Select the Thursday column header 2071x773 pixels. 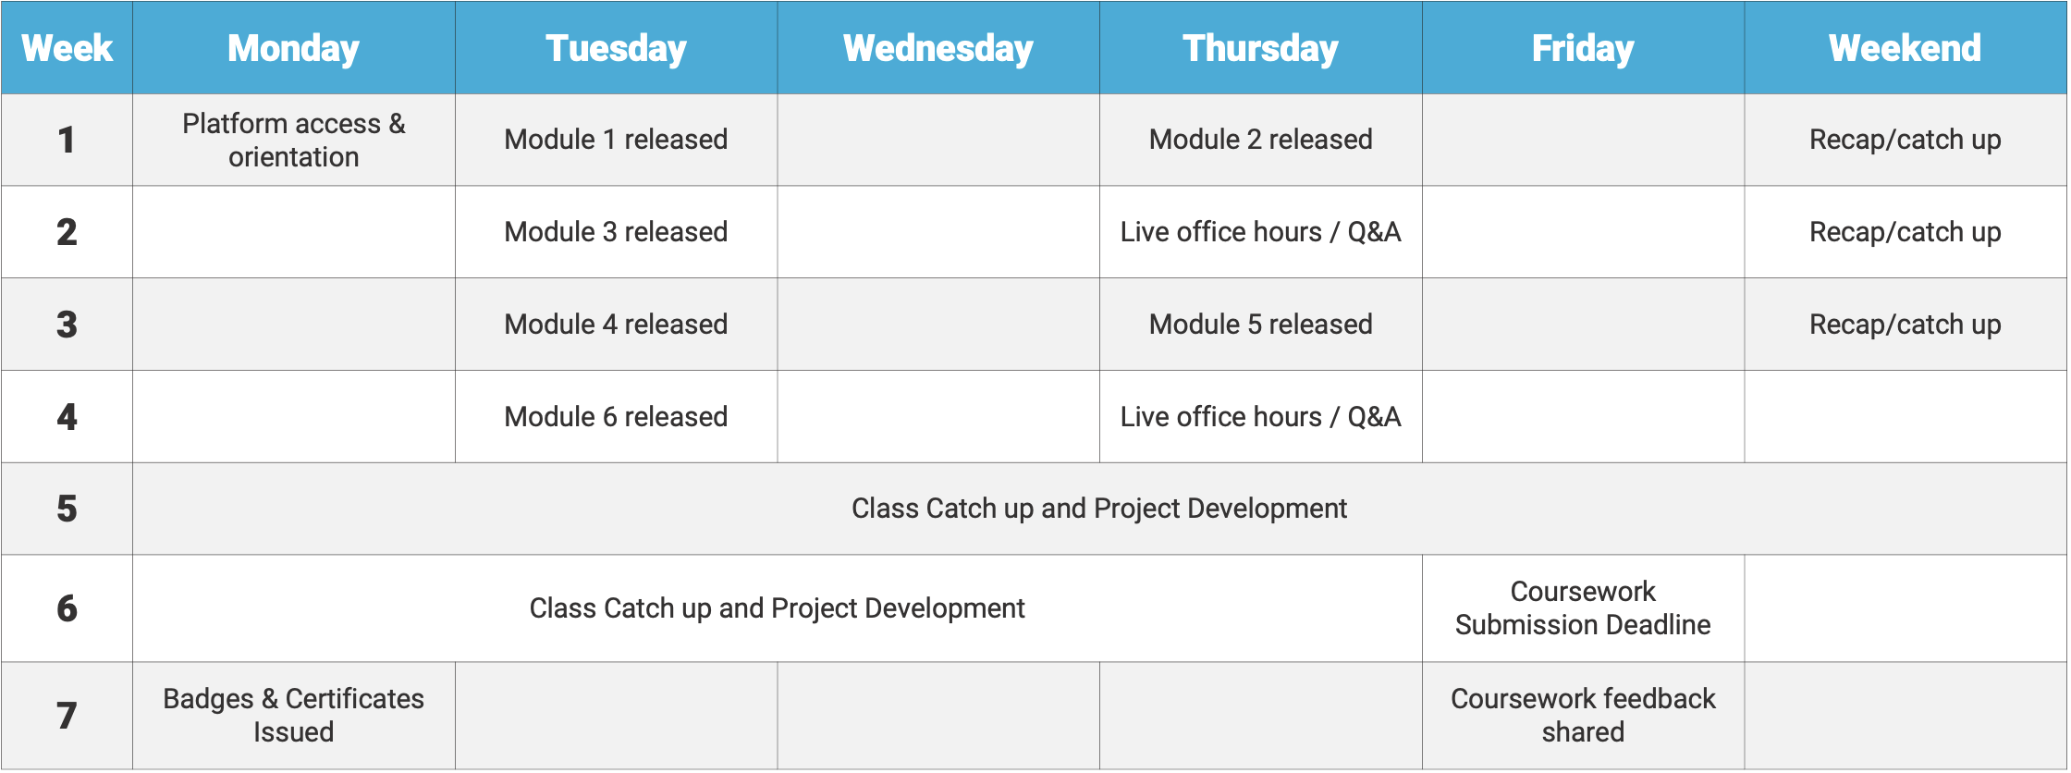pos(1260,48)
